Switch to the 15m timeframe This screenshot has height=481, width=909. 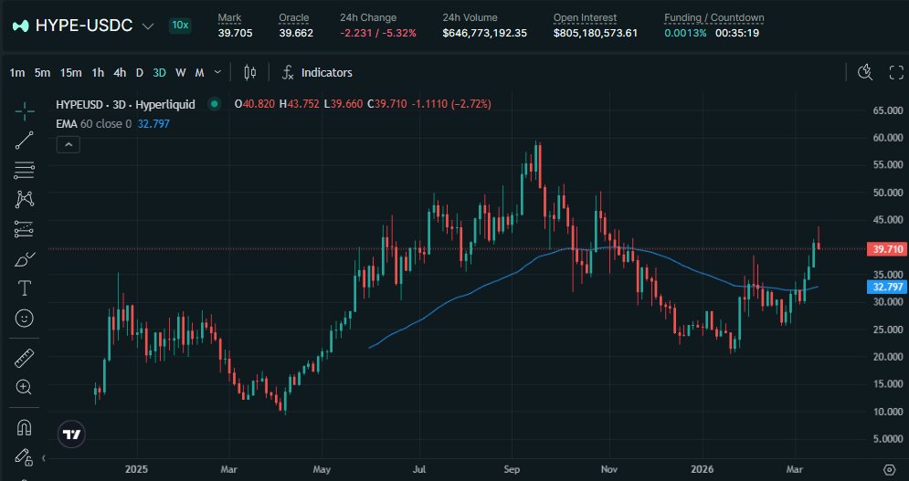tap(70, 72)
